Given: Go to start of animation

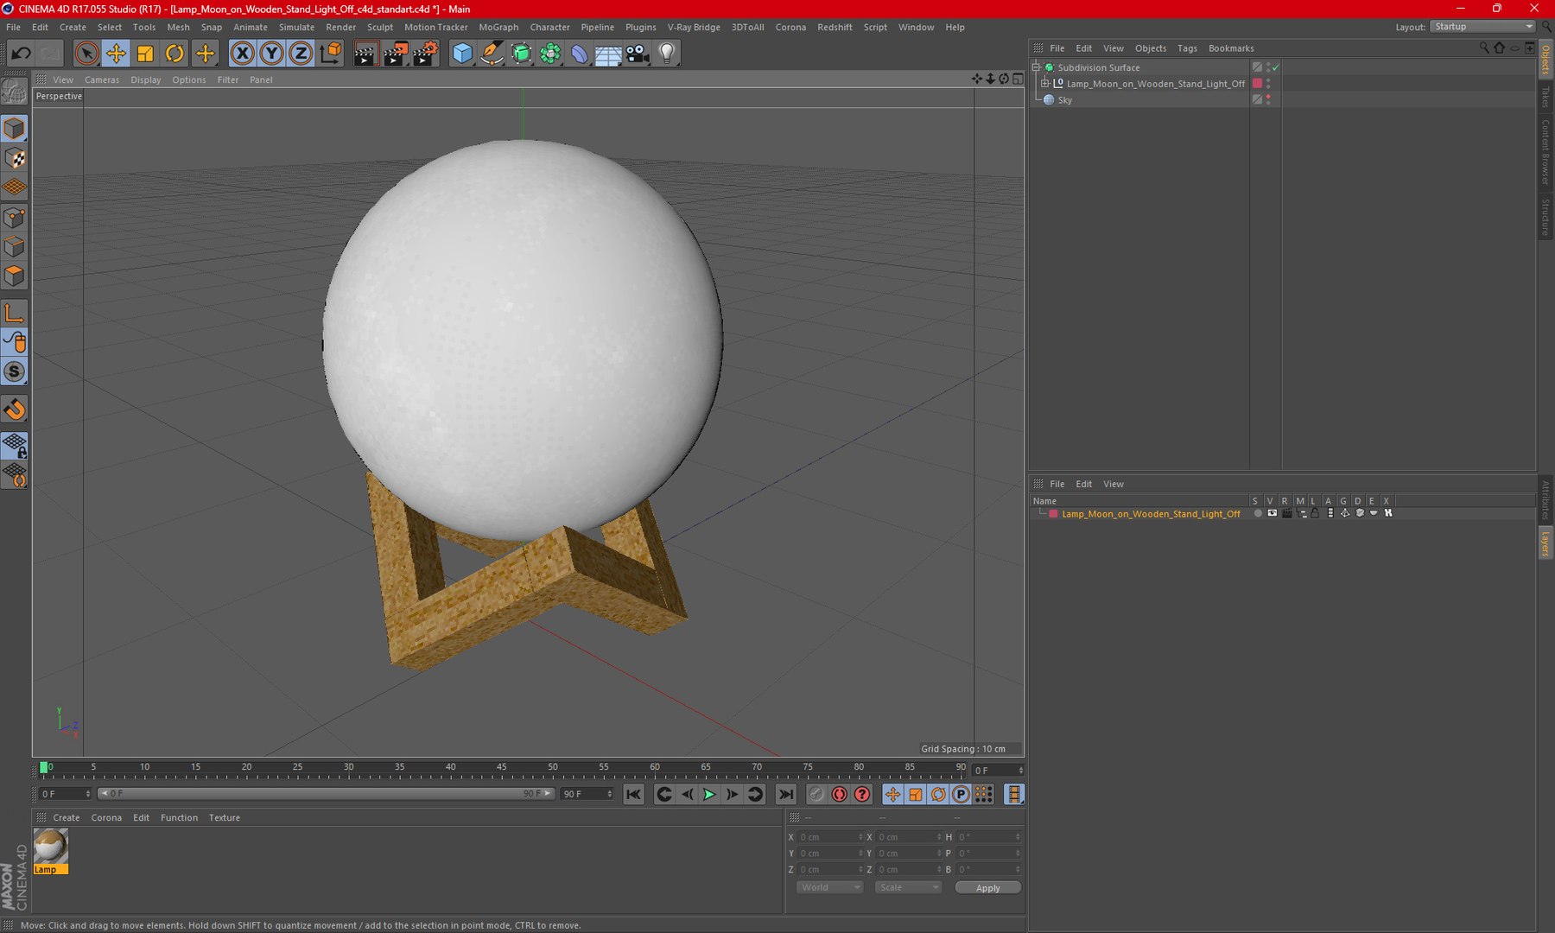Looking at the screenshot, I should (633, 794).
